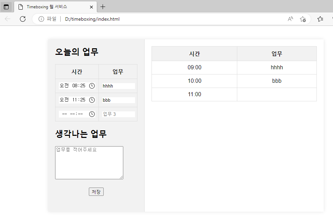Activate the read aloud icon
Viewport: 333px width, 221px height.
coord(290,19)
